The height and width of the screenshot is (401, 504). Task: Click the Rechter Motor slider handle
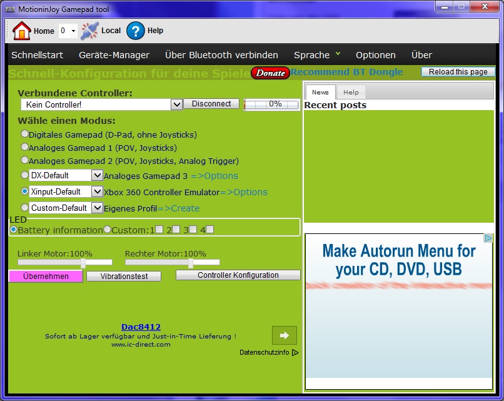[191, 263]
